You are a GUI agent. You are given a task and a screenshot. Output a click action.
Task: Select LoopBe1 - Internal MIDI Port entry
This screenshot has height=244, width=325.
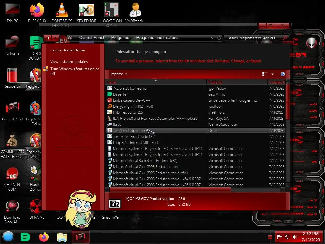(x=196, y=142)
